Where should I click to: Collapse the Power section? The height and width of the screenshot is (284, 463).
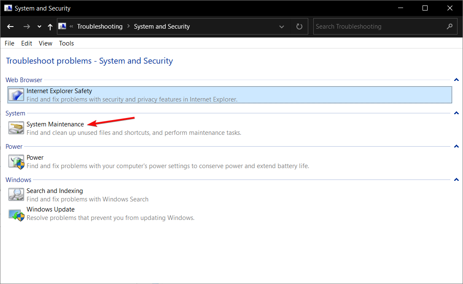[x=456, y=147]
